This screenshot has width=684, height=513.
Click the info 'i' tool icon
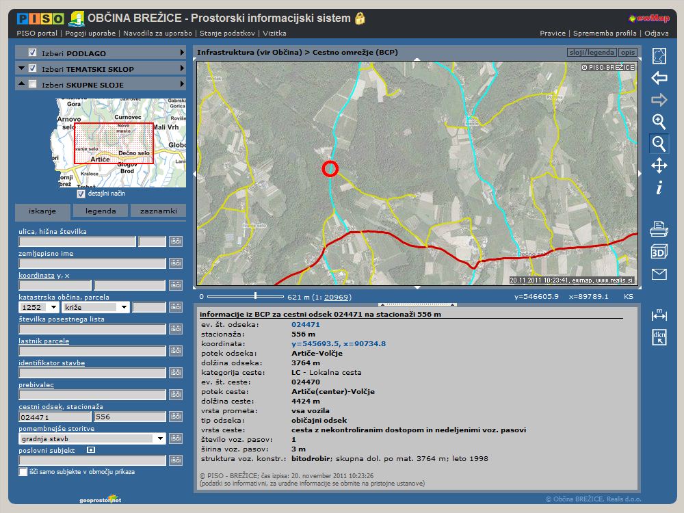click(x=659, y=188)
